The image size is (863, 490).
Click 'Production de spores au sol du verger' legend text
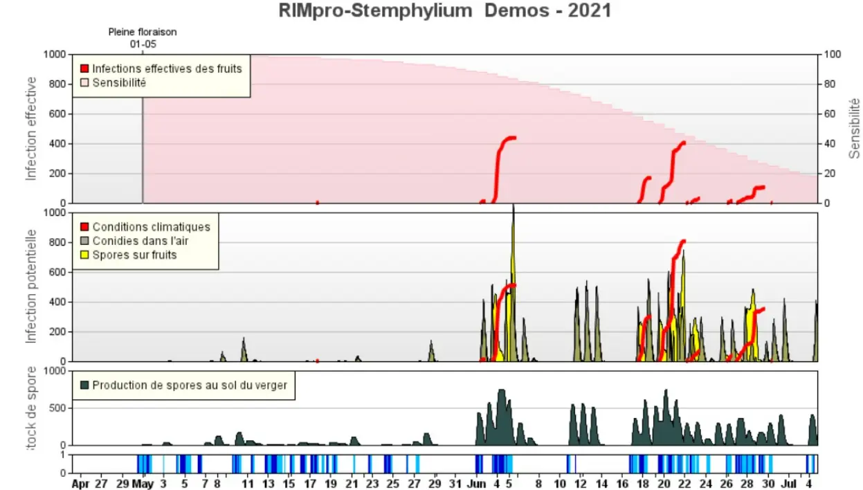(x=190, y=385)
